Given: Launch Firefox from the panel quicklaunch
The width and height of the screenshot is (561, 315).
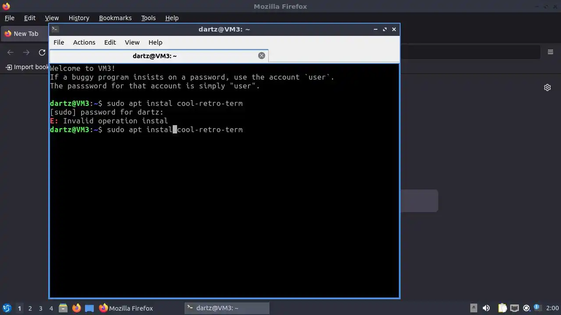Looking at the screenshot, I should pos(76,308).
